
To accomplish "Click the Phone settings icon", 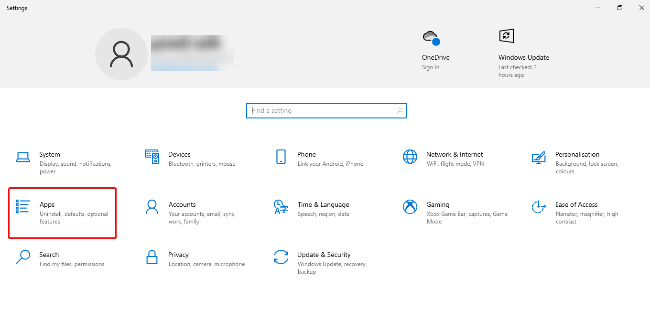I will pyautogui.click(x=281, y=157).
